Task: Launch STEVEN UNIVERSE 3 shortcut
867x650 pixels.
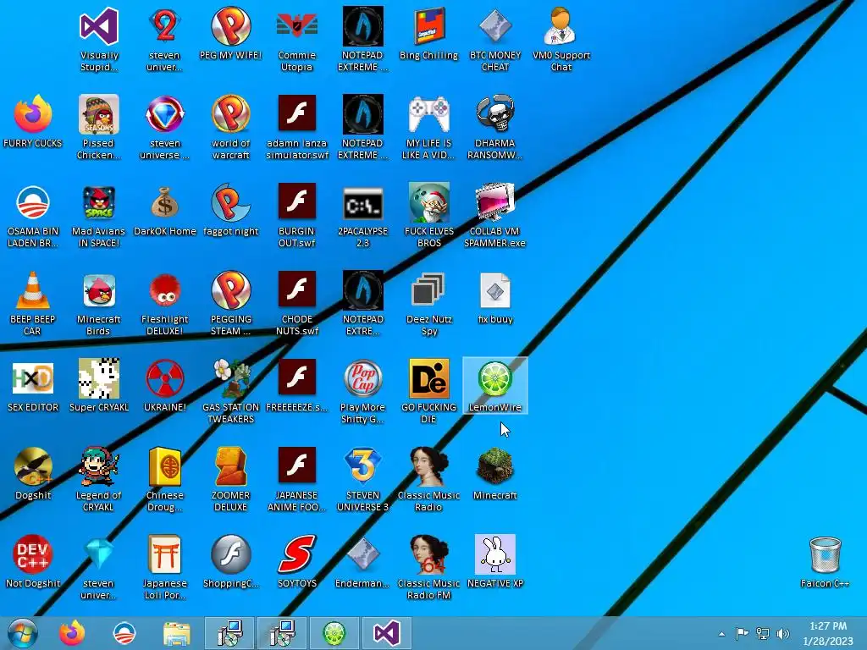Action: pyautogui.click(x=362, y=479)
